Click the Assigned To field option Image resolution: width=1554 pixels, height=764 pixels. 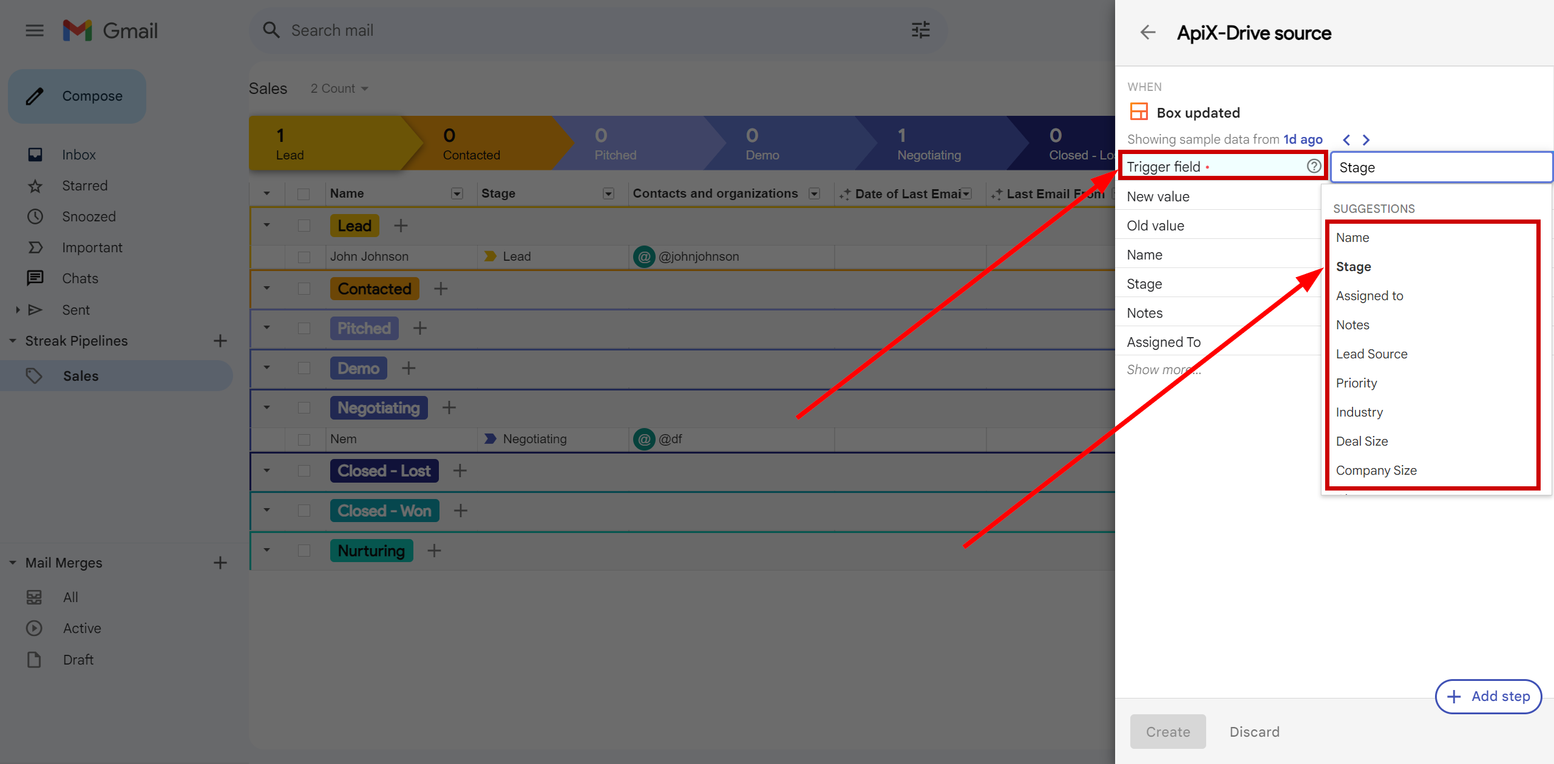click(1164, 341)
